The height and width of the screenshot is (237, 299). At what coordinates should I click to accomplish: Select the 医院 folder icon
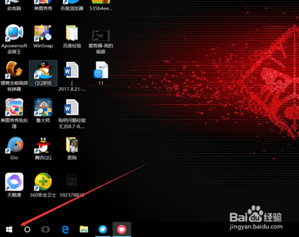point(72,148)
